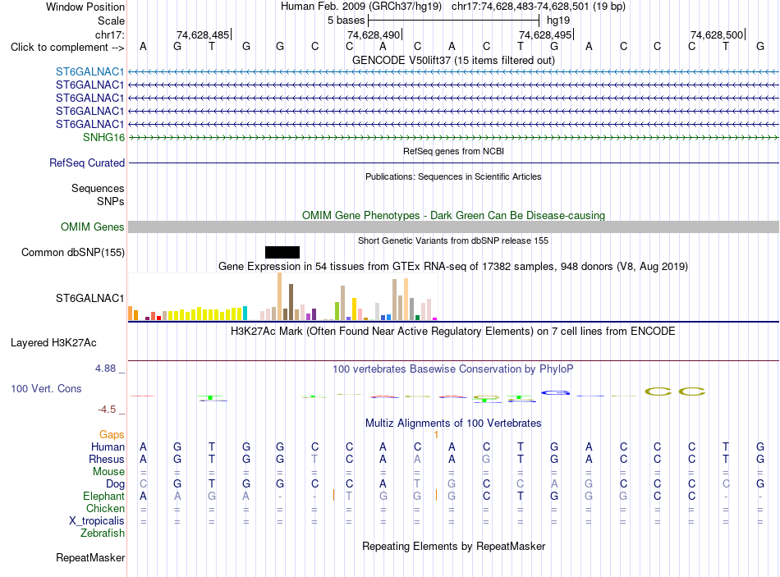Click the Mouse alignment row label
The image size is (780, 577).
[108, 472]
